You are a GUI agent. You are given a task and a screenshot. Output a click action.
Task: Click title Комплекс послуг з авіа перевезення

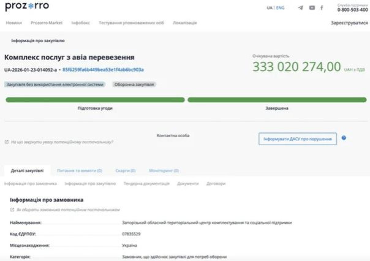click(69, 58)
